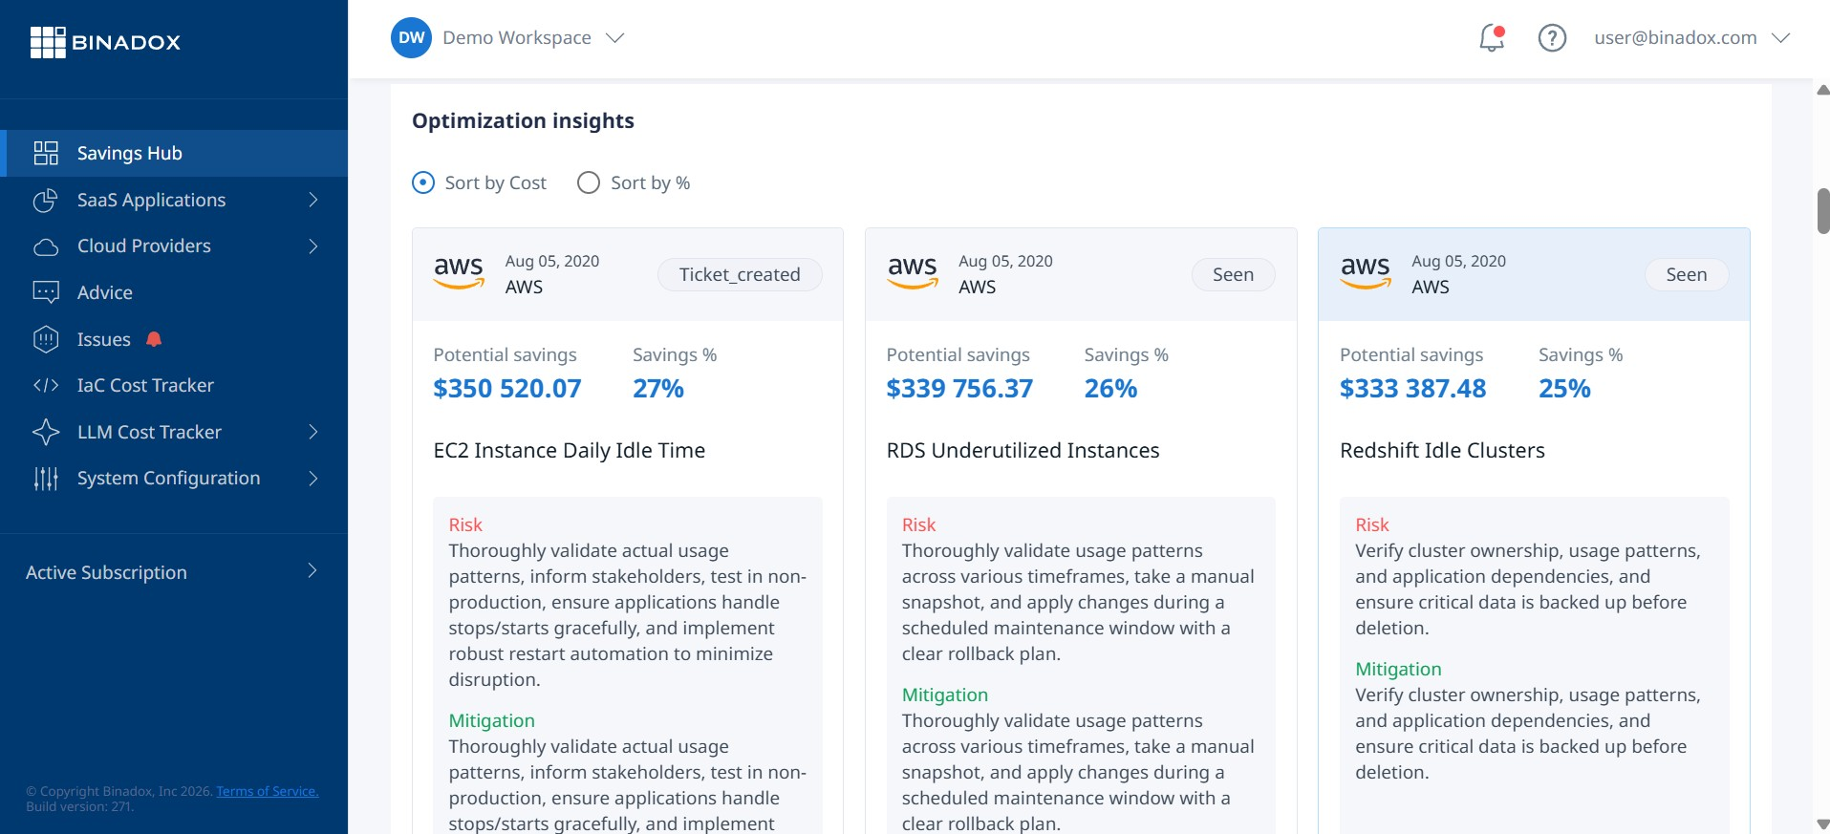This screenshot has height=834, width=1830.
Task: Click the Cloud Providers cloud icon
Action: pyautogui.click(x=46, y=246)
